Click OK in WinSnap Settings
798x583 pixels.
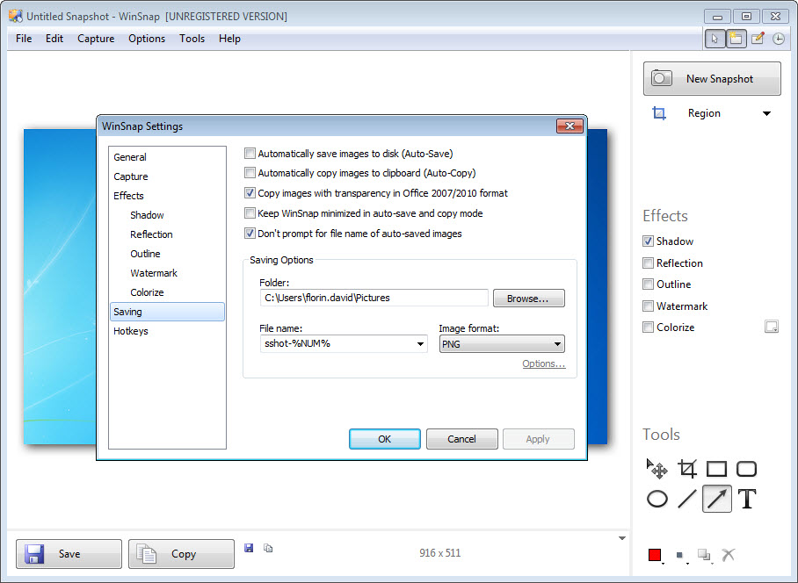tap(385, 439)
